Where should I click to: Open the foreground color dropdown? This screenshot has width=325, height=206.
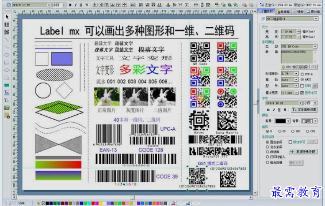pyautogui.click(x=288, y=121)
